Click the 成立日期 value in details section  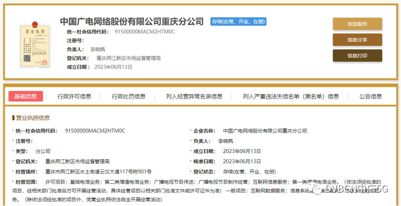tap(242, 151)
